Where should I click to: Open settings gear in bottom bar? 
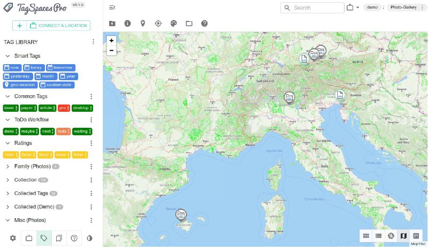(13, 238)
